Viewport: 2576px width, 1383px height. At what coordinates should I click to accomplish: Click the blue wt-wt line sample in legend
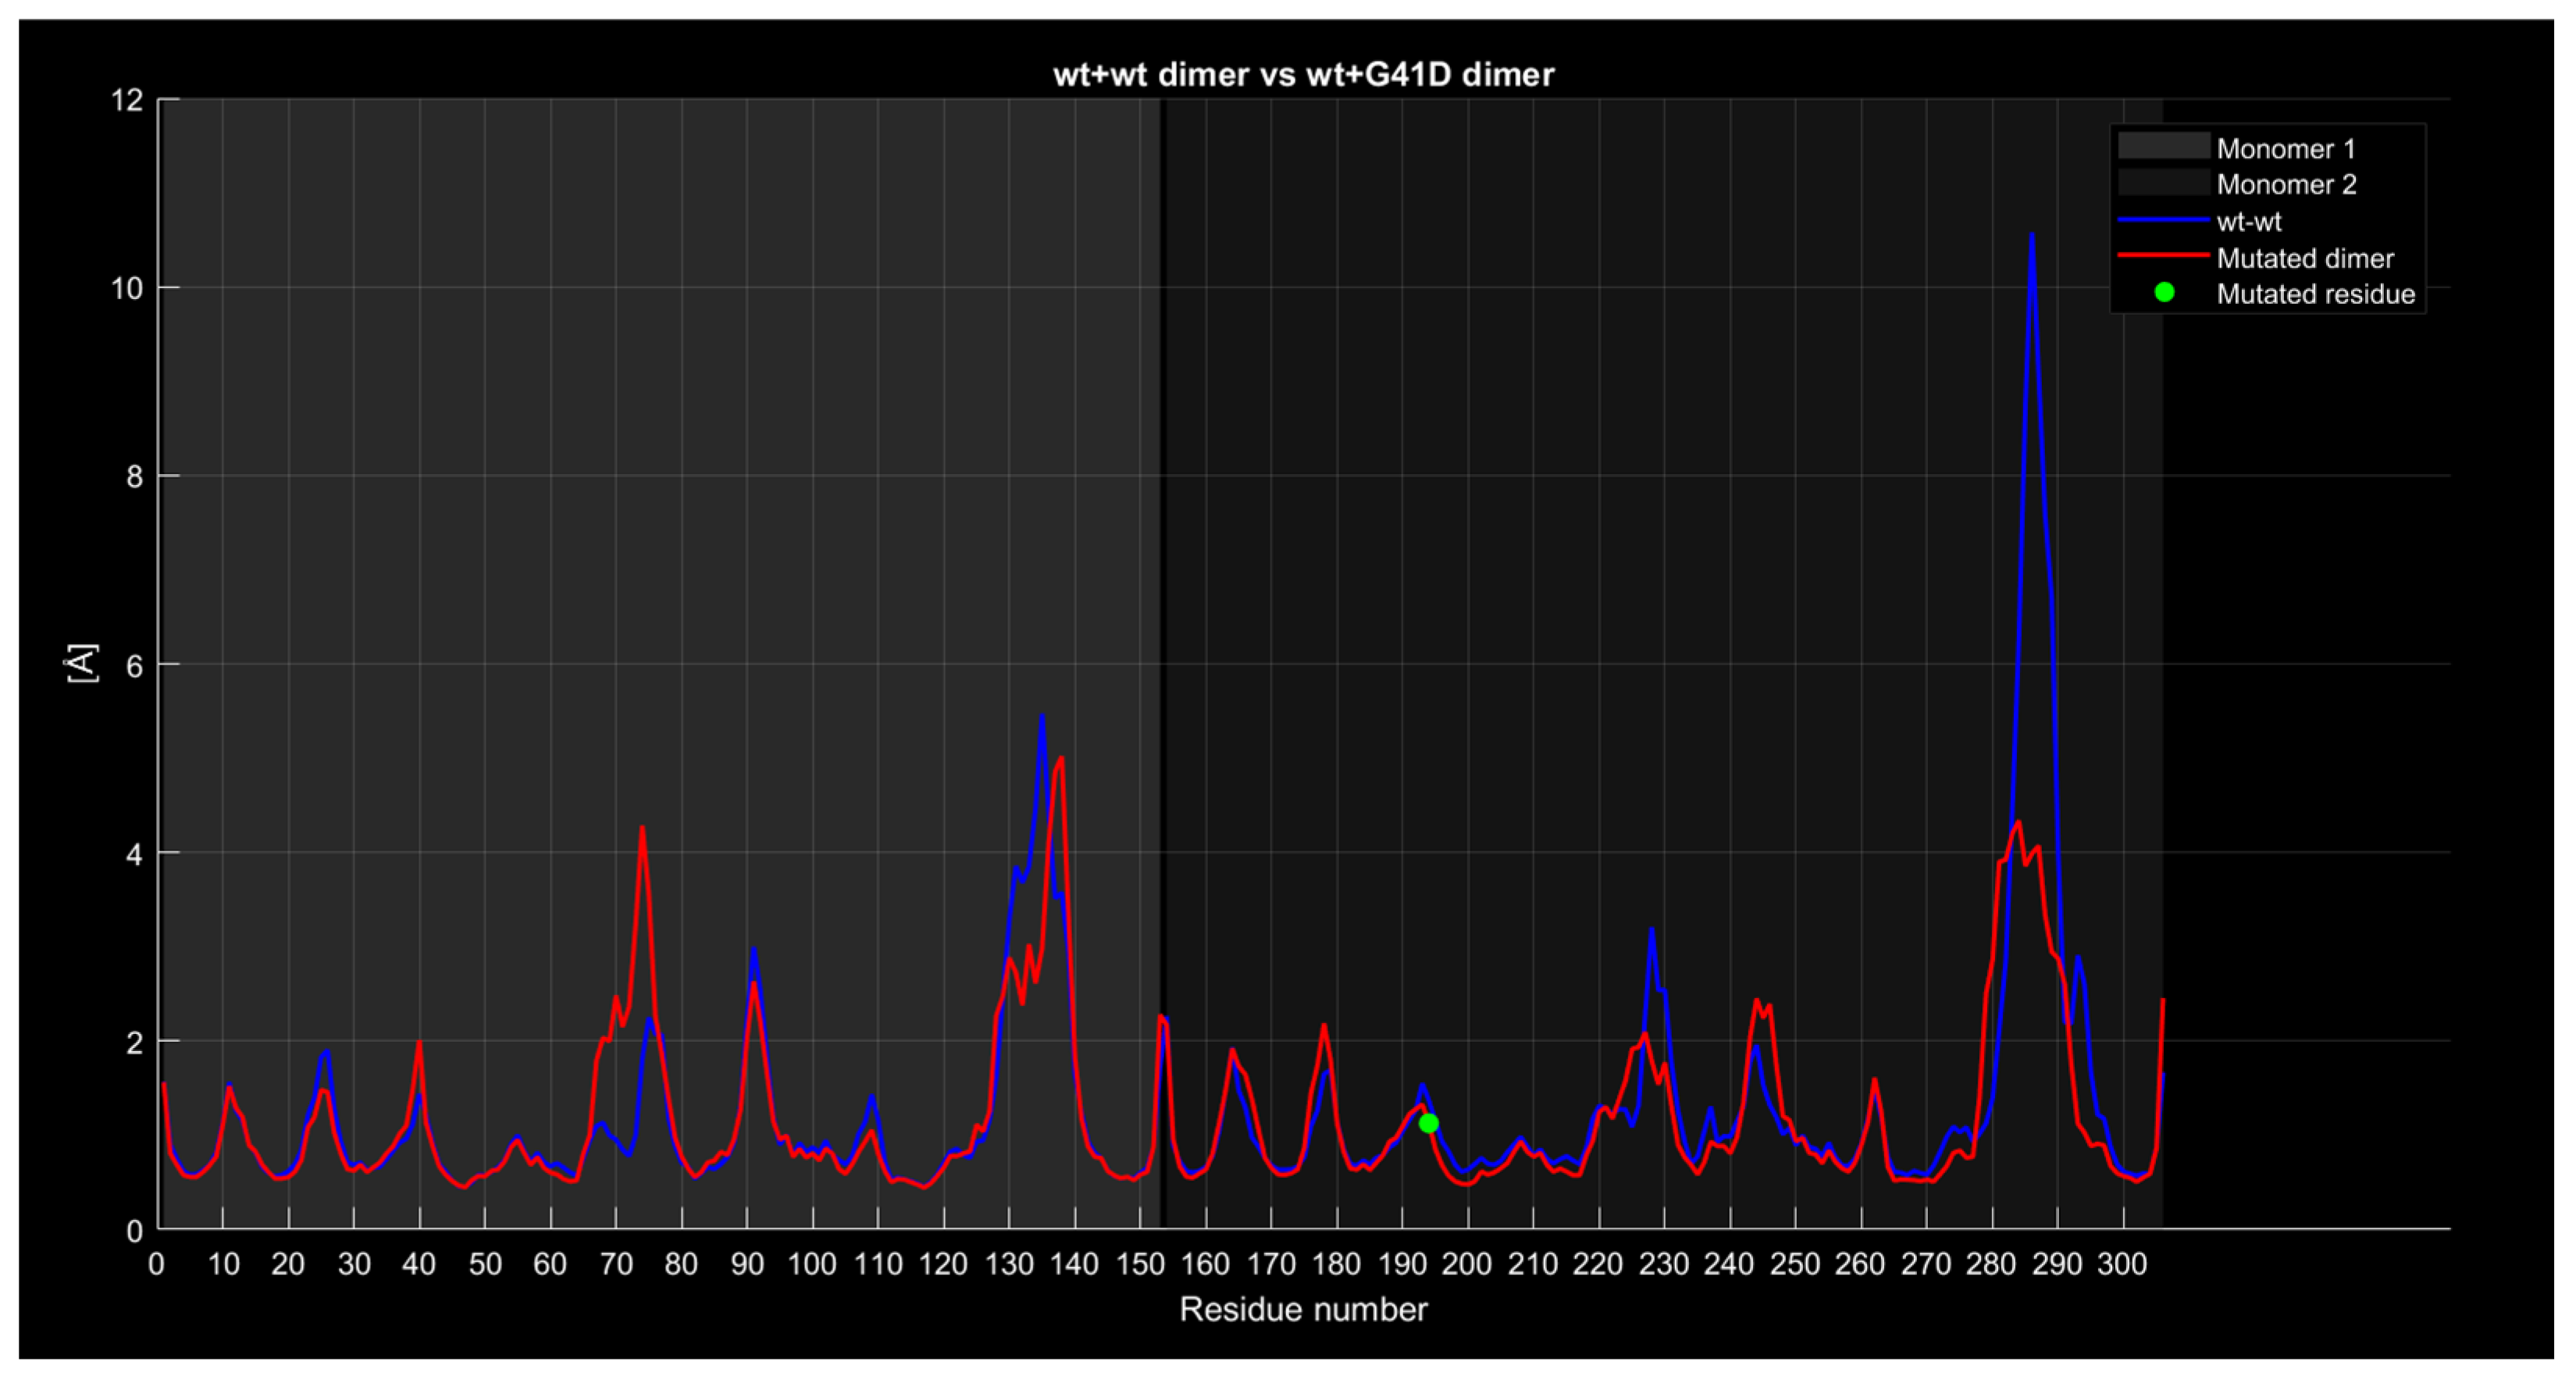(x=2163, y=220)
